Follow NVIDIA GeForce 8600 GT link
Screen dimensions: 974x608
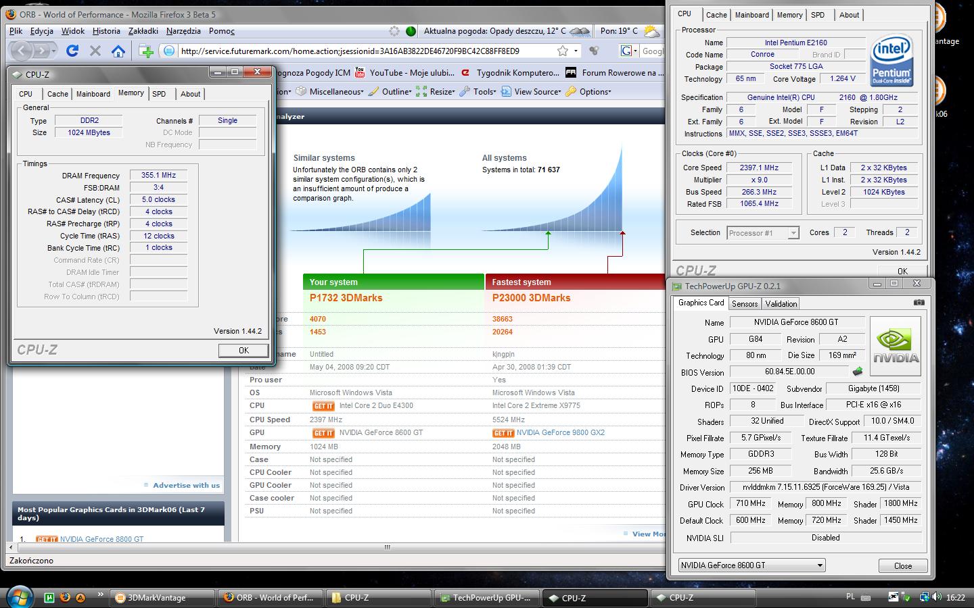tap(381, 432)
